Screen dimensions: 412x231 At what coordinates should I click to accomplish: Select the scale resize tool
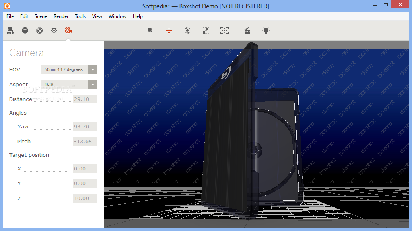point(206,30)
